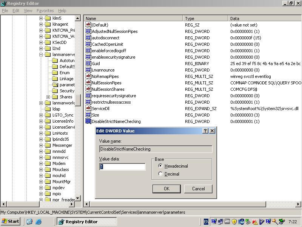Click the (Default) string value icon
This screenshot has height=227, width=302.
[x=88, y=25]
